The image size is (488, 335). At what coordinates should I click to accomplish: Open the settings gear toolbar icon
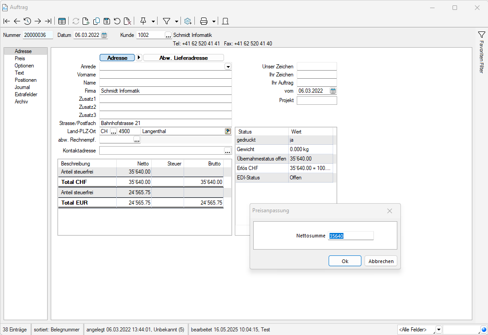point(188,21)
